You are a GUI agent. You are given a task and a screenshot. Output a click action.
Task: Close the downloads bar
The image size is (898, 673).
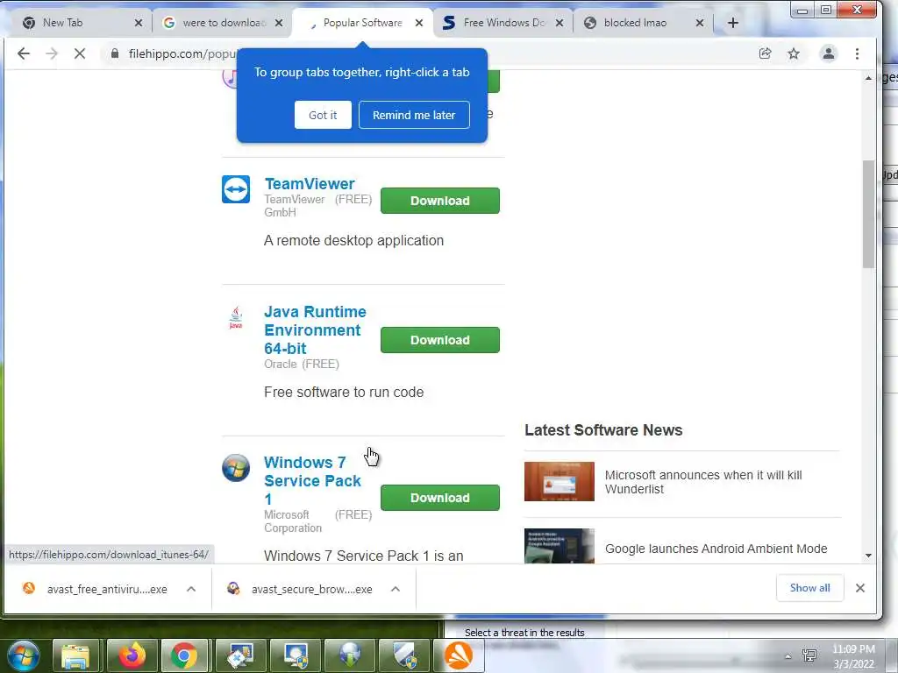click(x=859, y=588)
